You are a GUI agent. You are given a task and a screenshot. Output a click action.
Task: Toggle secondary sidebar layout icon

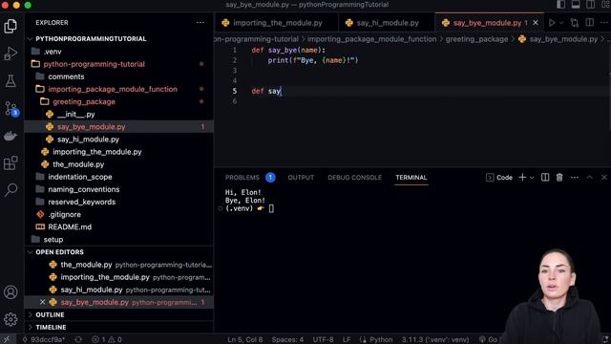pos(590,4)
